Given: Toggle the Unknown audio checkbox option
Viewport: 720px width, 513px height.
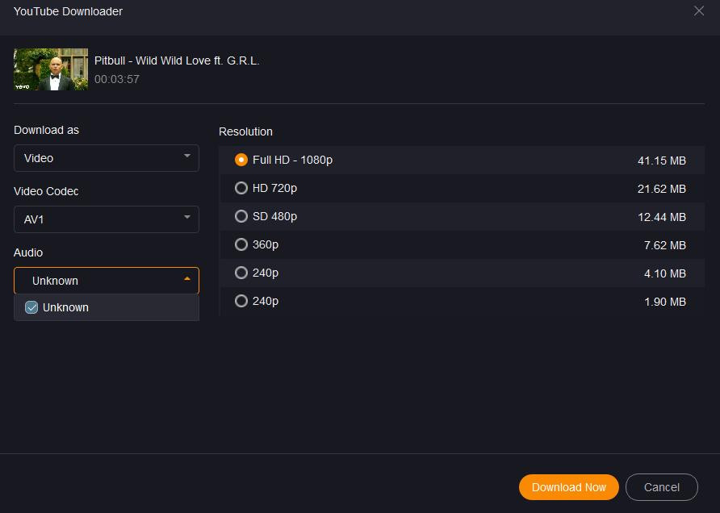Looking at the screenshot, I should click(32, 307).
